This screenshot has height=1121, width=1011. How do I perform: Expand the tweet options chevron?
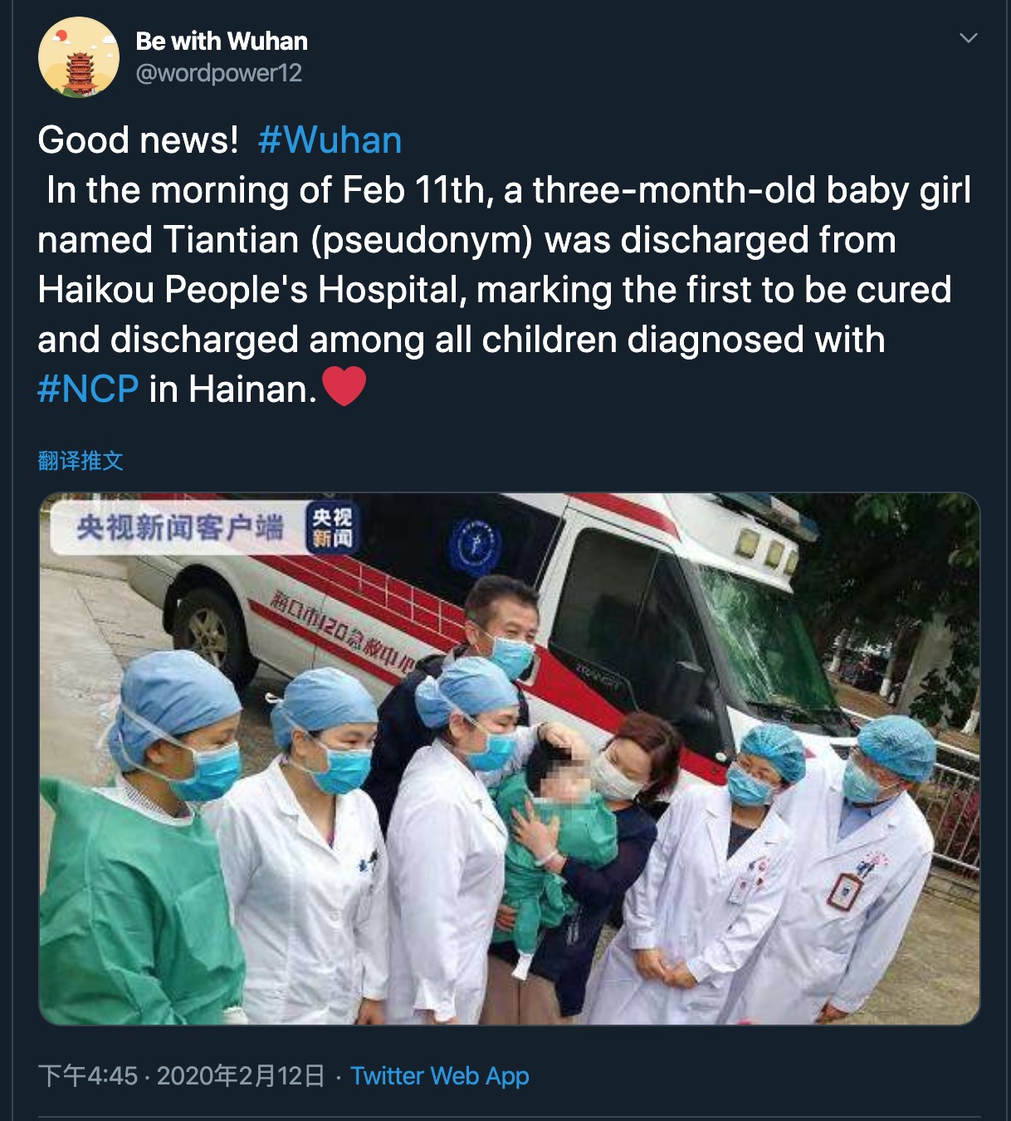point(968,38)
